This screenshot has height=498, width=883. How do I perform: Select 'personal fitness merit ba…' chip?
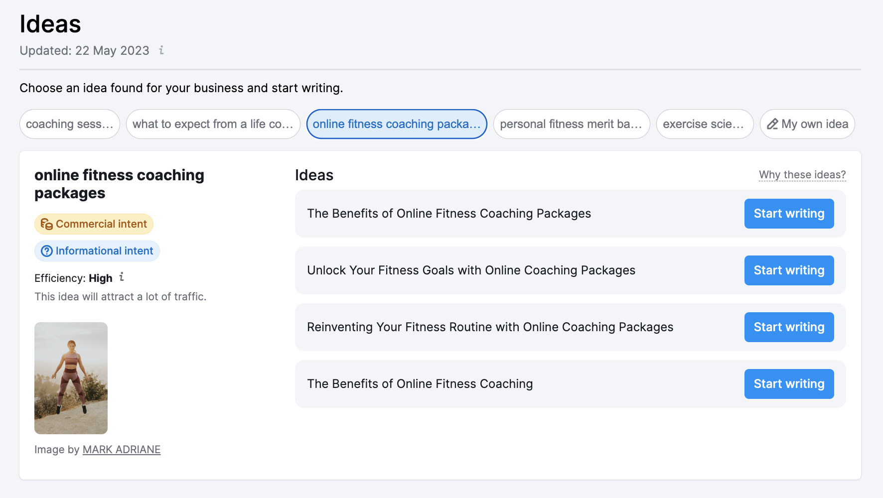coord(572,124)
